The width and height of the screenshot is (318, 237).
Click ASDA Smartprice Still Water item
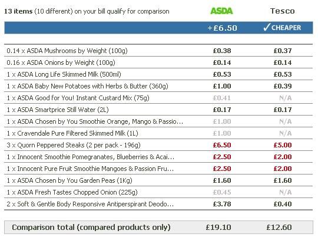tap(58, 110)
